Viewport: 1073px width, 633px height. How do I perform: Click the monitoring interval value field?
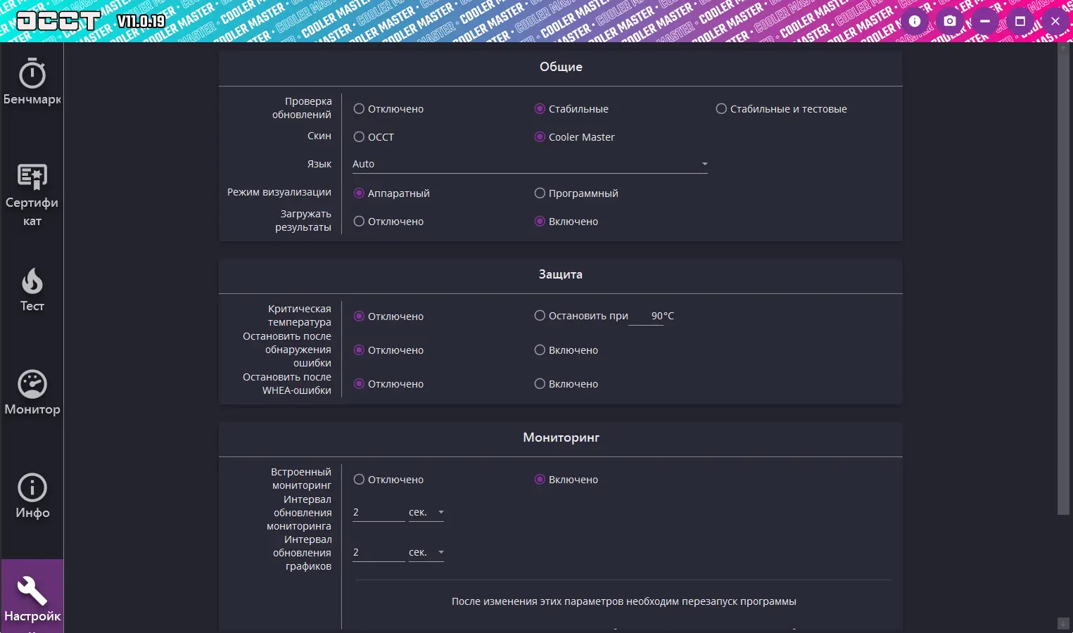pos(379,513)
